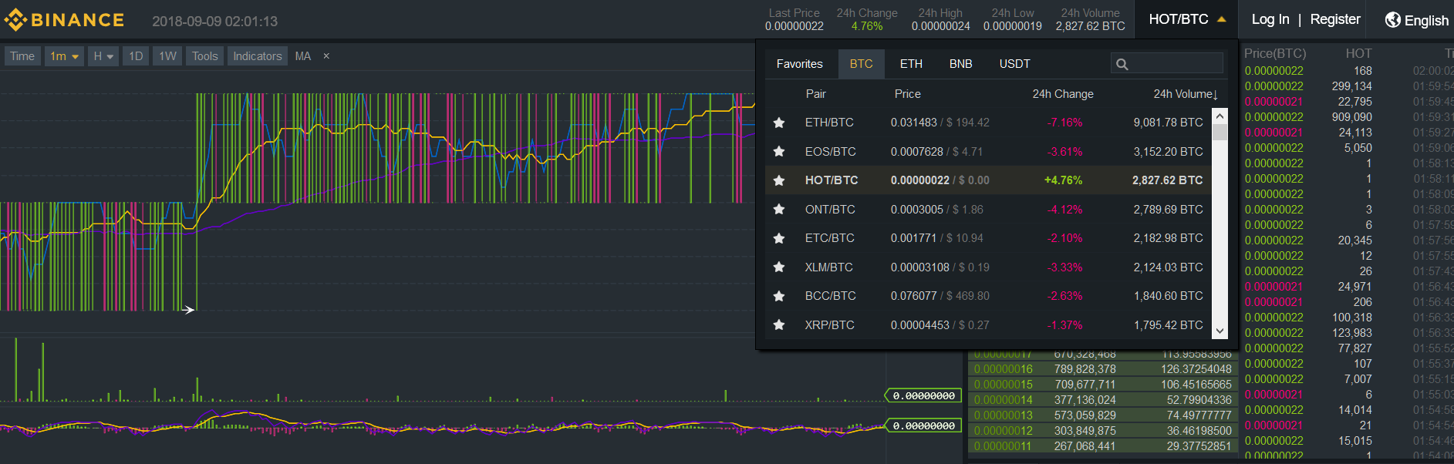Toggle favorite star for ONT/BTC
Screen dimensions: 1454x464
[x=779, y=210]
